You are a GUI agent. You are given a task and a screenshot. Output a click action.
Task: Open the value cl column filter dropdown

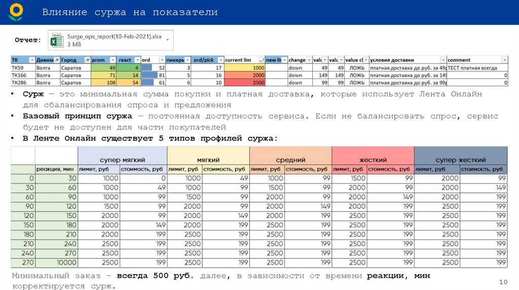tap(366, 60)
